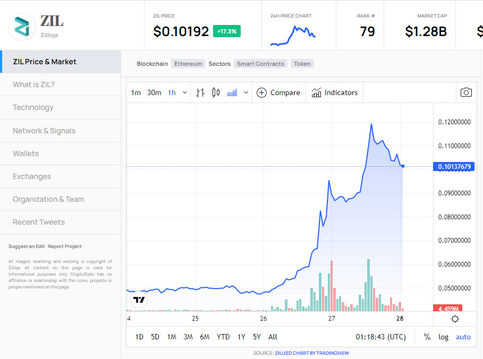The width and height of the screenshot is (483, 359).
Task: Click the Compare plus circle icon
Action: (261, 93)
